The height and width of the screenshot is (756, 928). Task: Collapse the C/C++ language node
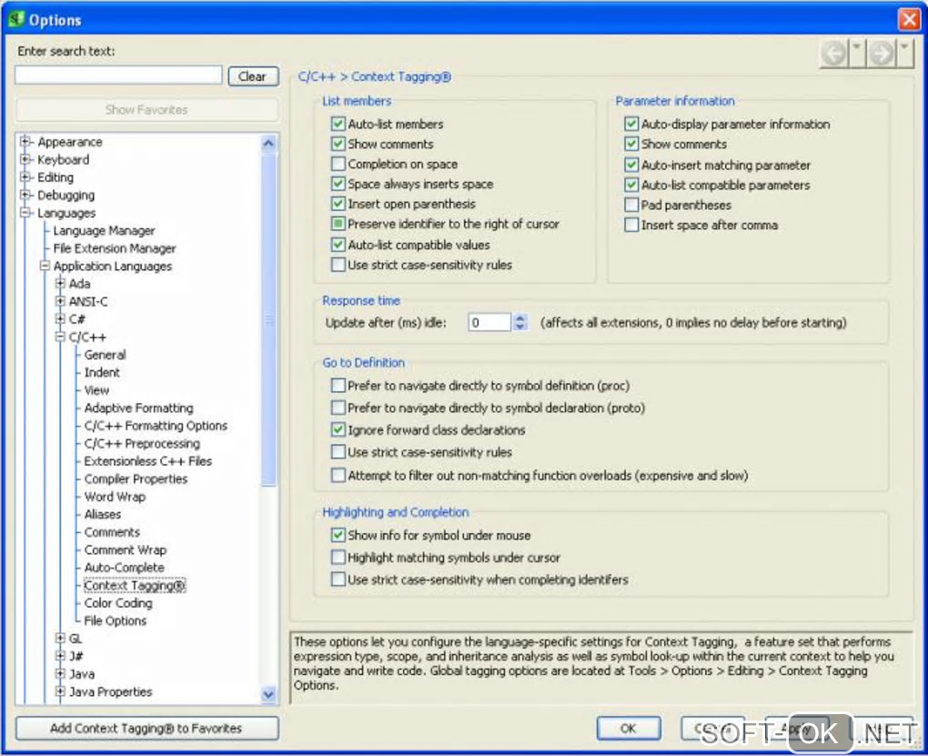(60, 337)
